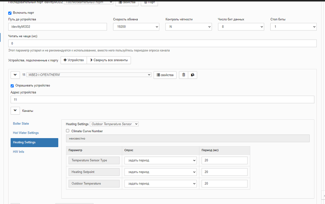This screenshot has width=325, height=204.
Task: Open Стоп биты dropdown
Action: pyautogui.click(x=293, y=27)
